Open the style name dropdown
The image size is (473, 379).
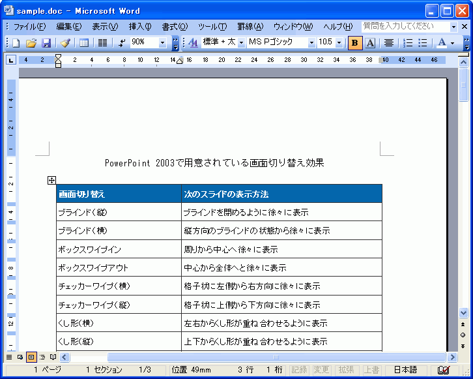tap(241, 42)
